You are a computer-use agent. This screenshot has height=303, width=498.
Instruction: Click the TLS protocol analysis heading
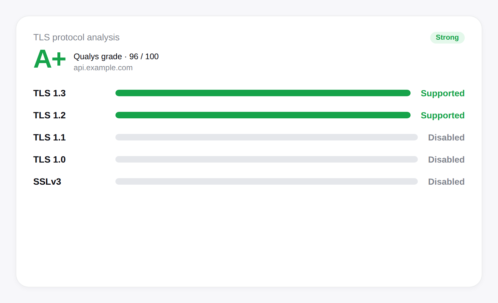pos(76,37)
